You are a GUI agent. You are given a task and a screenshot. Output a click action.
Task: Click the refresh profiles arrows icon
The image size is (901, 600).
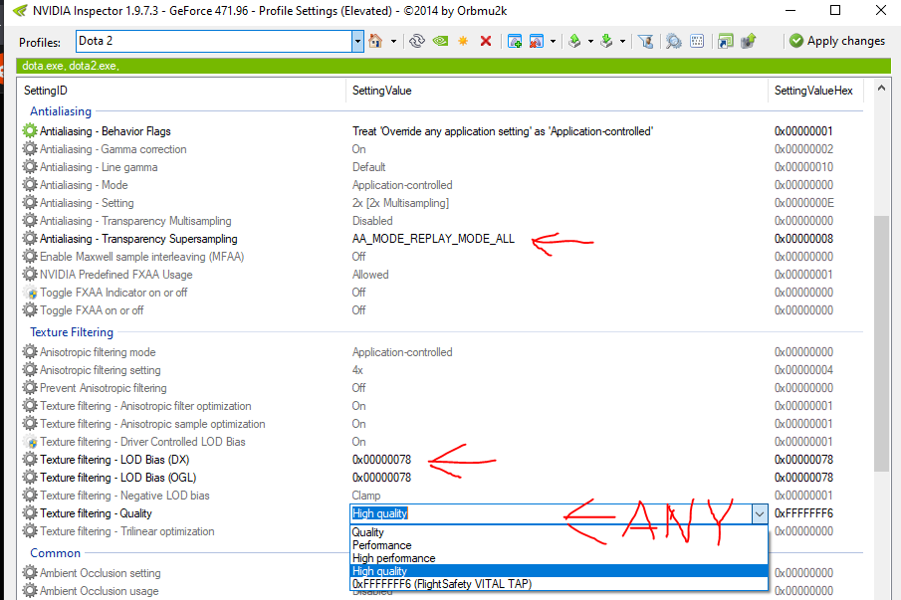pyautogui.click(x=417, y=41)
